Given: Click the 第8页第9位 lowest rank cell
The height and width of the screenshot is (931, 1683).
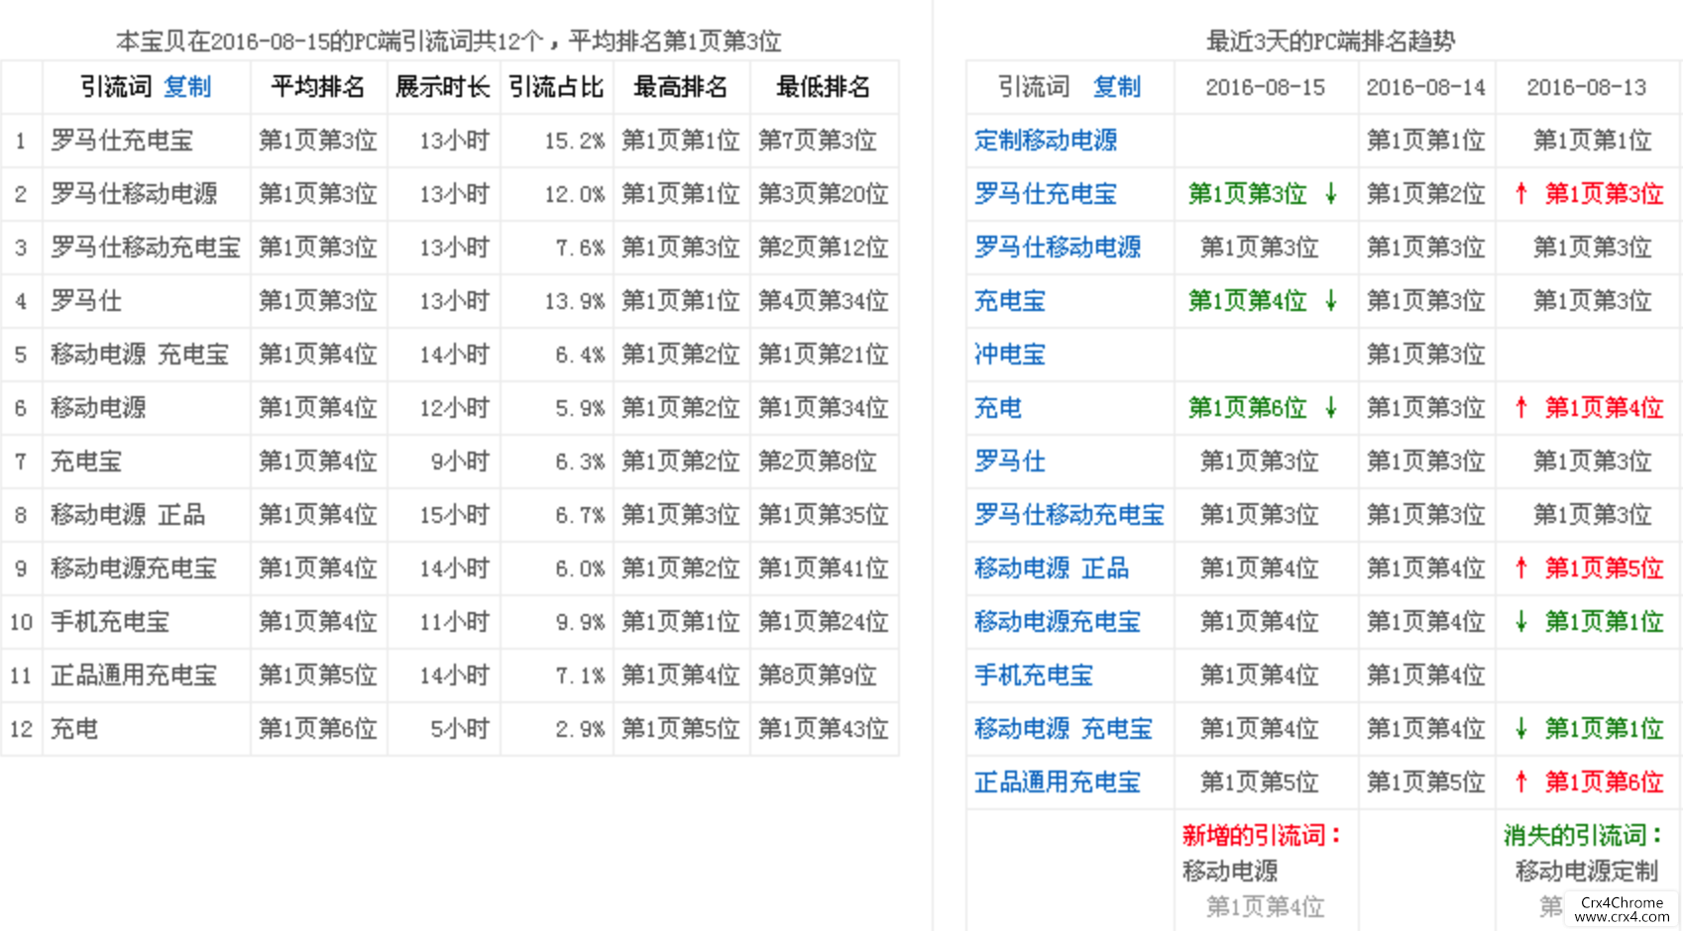Looking at the screenshot, I should [817, 675].
